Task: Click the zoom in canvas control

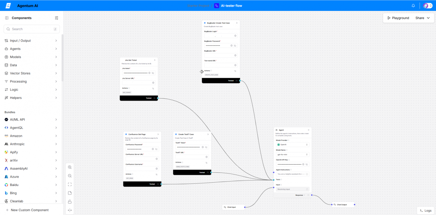Action: (x=70, y=167)
